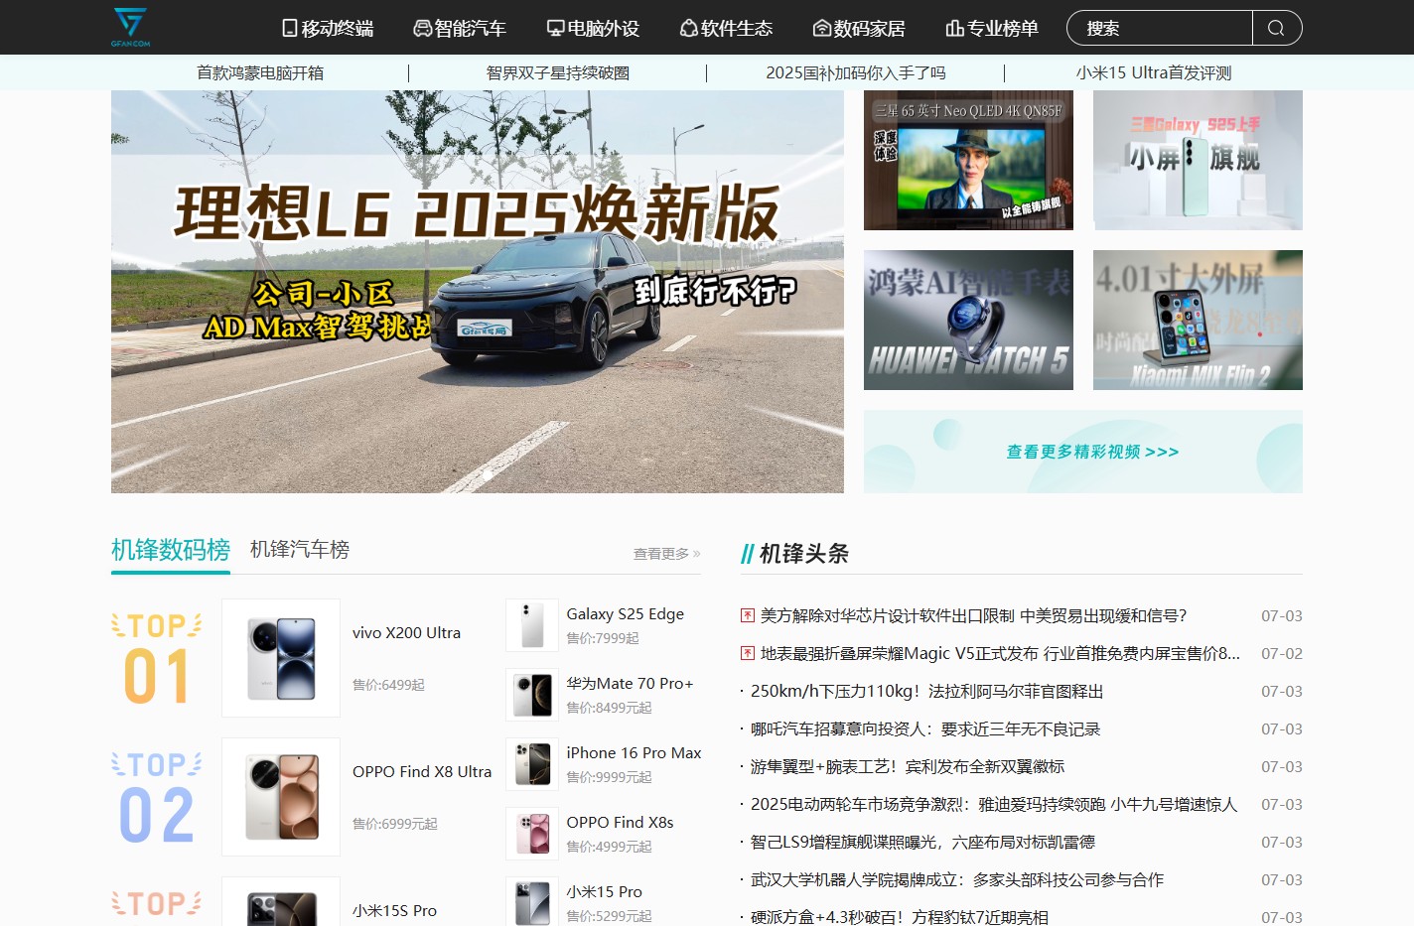Open the iPhone 16 Pro Max entry
Screen dimensions: 1414x926
coord(635,752)
